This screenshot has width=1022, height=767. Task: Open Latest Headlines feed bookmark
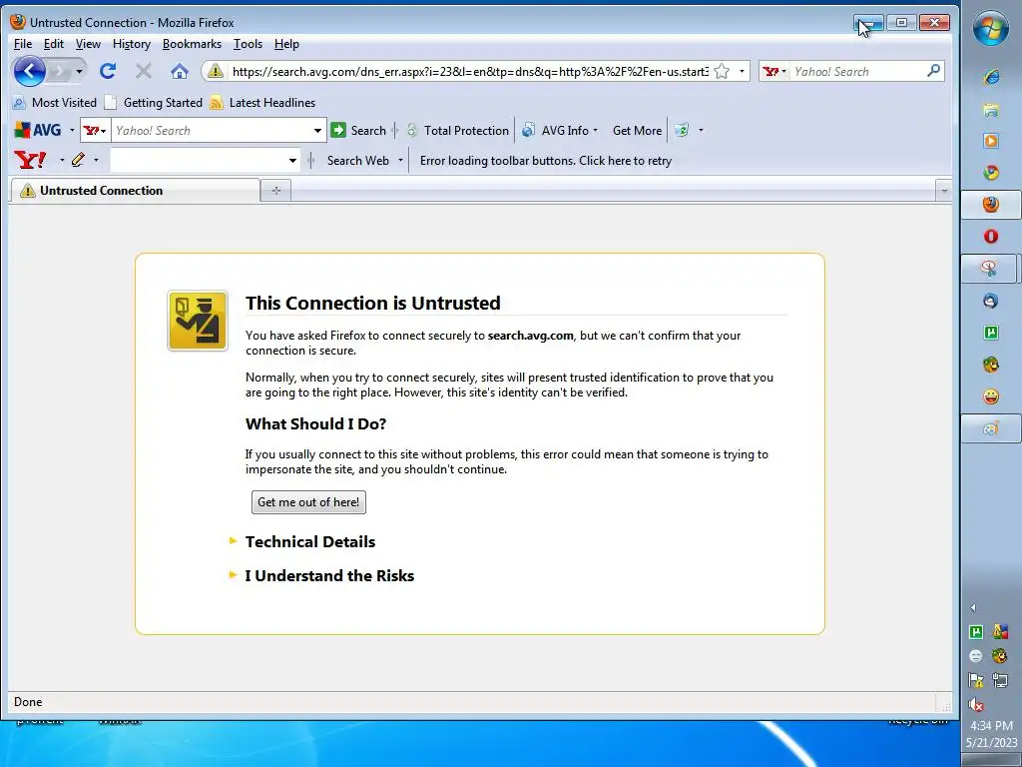262,103
